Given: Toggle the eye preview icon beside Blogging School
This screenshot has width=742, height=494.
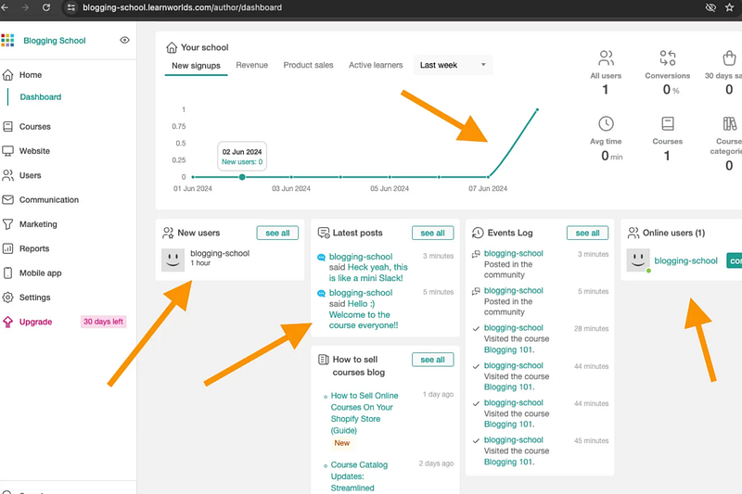Looking at the screenshot, I should [x=124, y=40].
